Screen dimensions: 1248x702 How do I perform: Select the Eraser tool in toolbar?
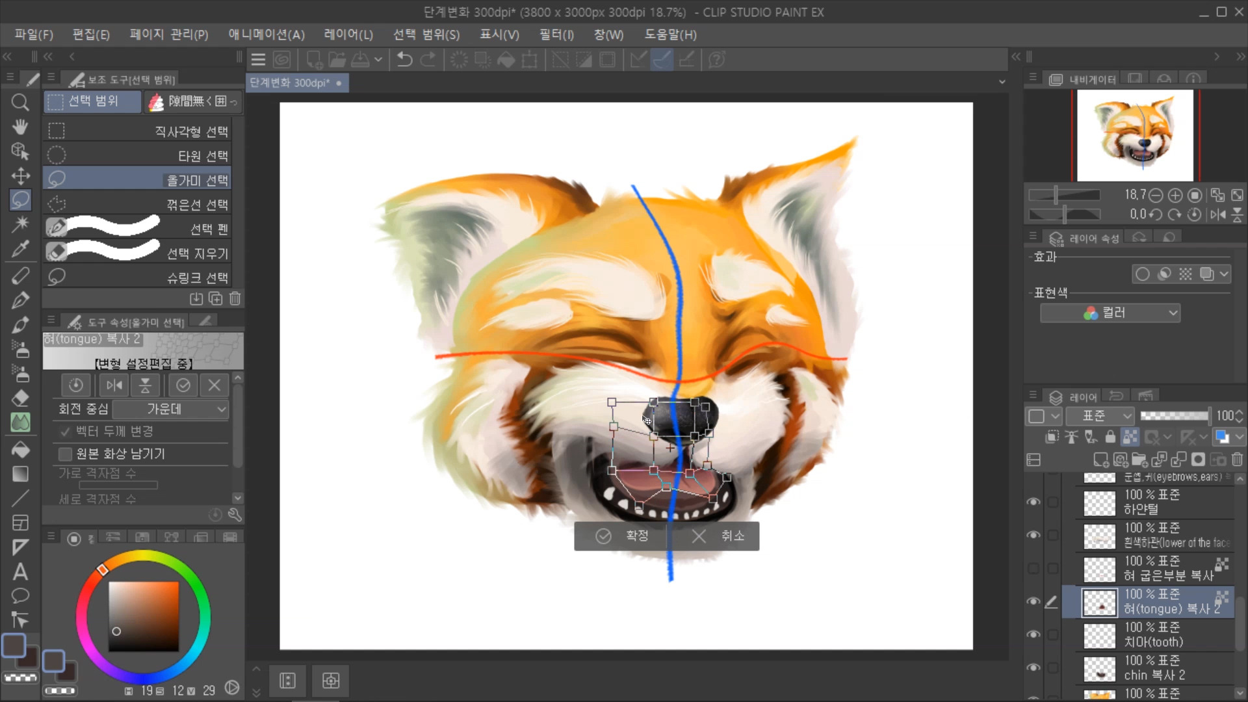pyautogui.click(x=20, y=398)
